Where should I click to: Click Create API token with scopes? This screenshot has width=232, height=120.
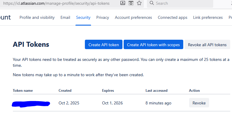pos(153,45)
